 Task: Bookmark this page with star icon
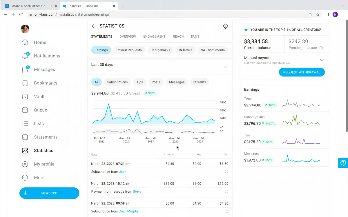tap(318, 14)
